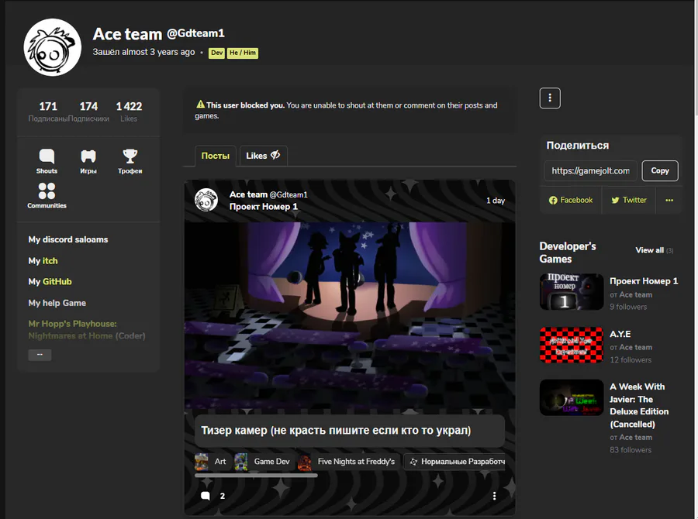View the 174 Подписчики followers count
The image size is (698, 519).
tap(88, 112)
